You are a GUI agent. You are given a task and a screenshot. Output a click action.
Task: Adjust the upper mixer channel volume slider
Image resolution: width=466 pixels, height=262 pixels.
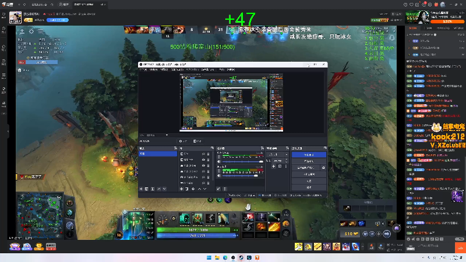(243, 162)
